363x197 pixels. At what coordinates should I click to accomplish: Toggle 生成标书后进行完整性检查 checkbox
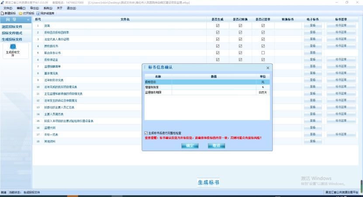click(146, 133)
